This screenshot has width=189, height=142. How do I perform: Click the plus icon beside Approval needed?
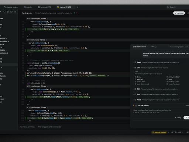pyautogui.click(x=169, y=132)
